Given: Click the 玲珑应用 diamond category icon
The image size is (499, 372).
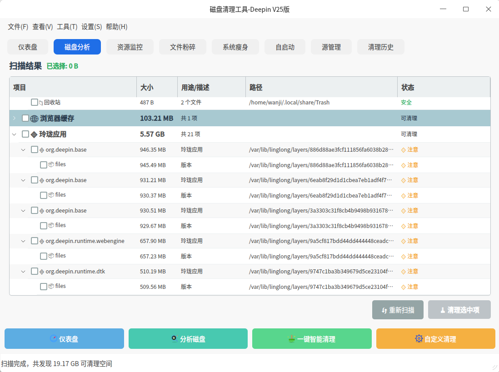Looking at the screenshot, I should [34, 134].
